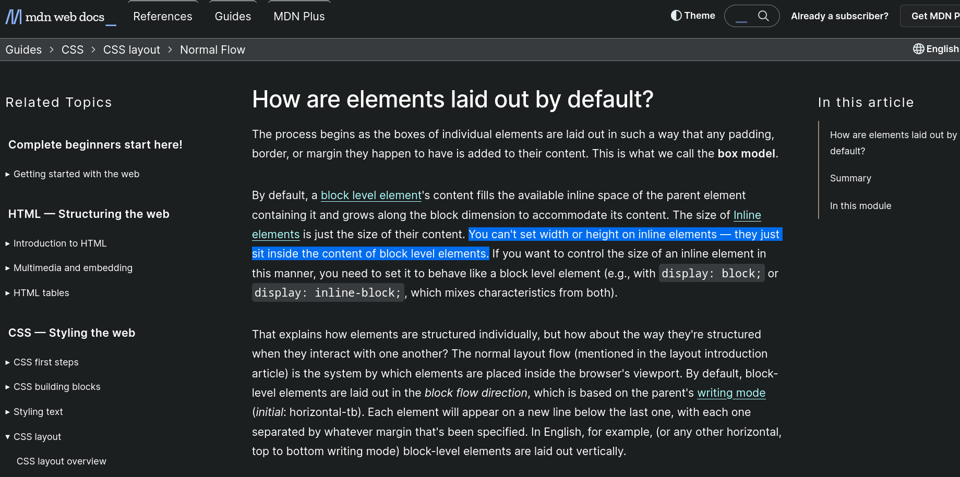Open the References menu
The image size is (960, 477).
tap(162, 16)
